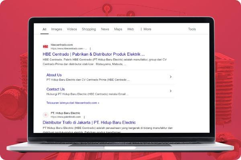Open Distributor Trafo di Jakarta result

89,122
